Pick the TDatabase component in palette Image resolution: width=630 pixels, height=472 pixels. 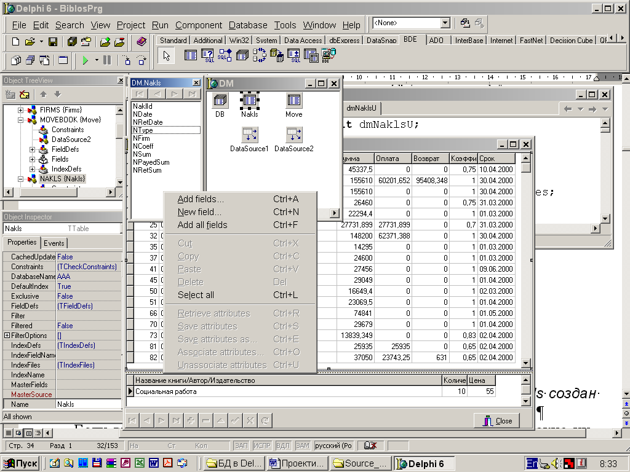click(x=242, y=55)
